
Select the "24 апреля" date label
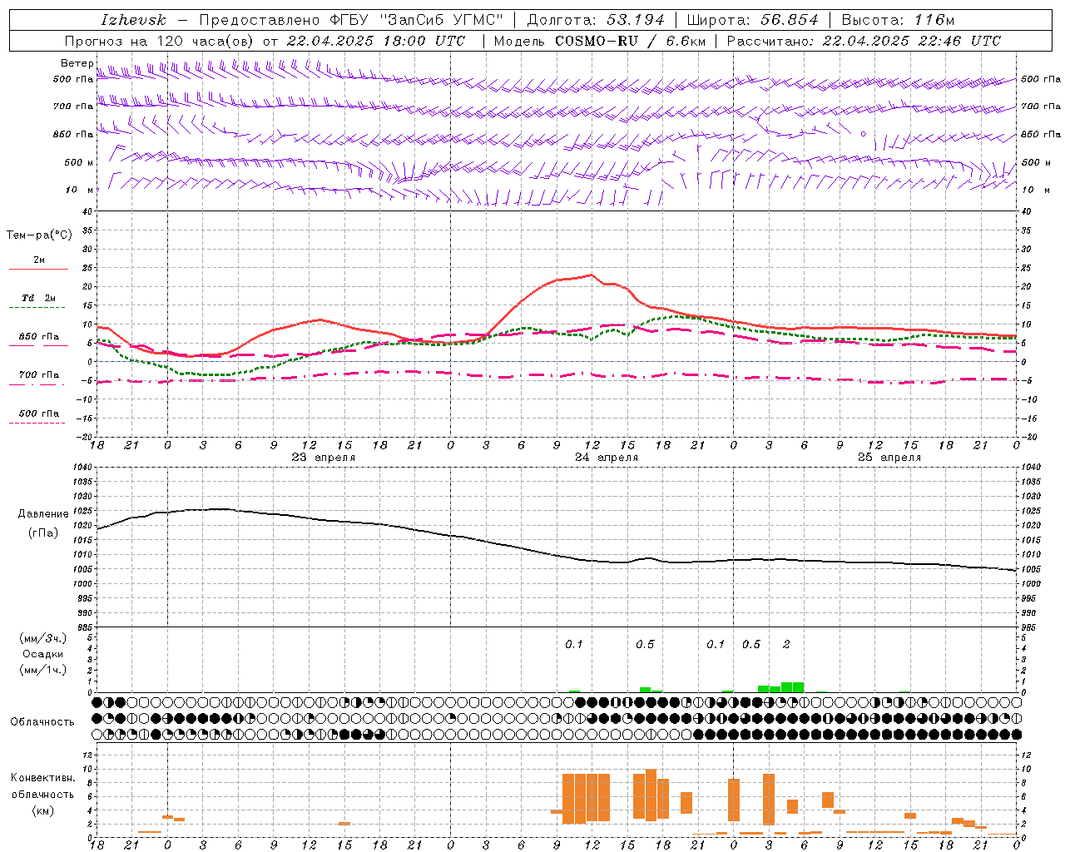tap(607, 458)
